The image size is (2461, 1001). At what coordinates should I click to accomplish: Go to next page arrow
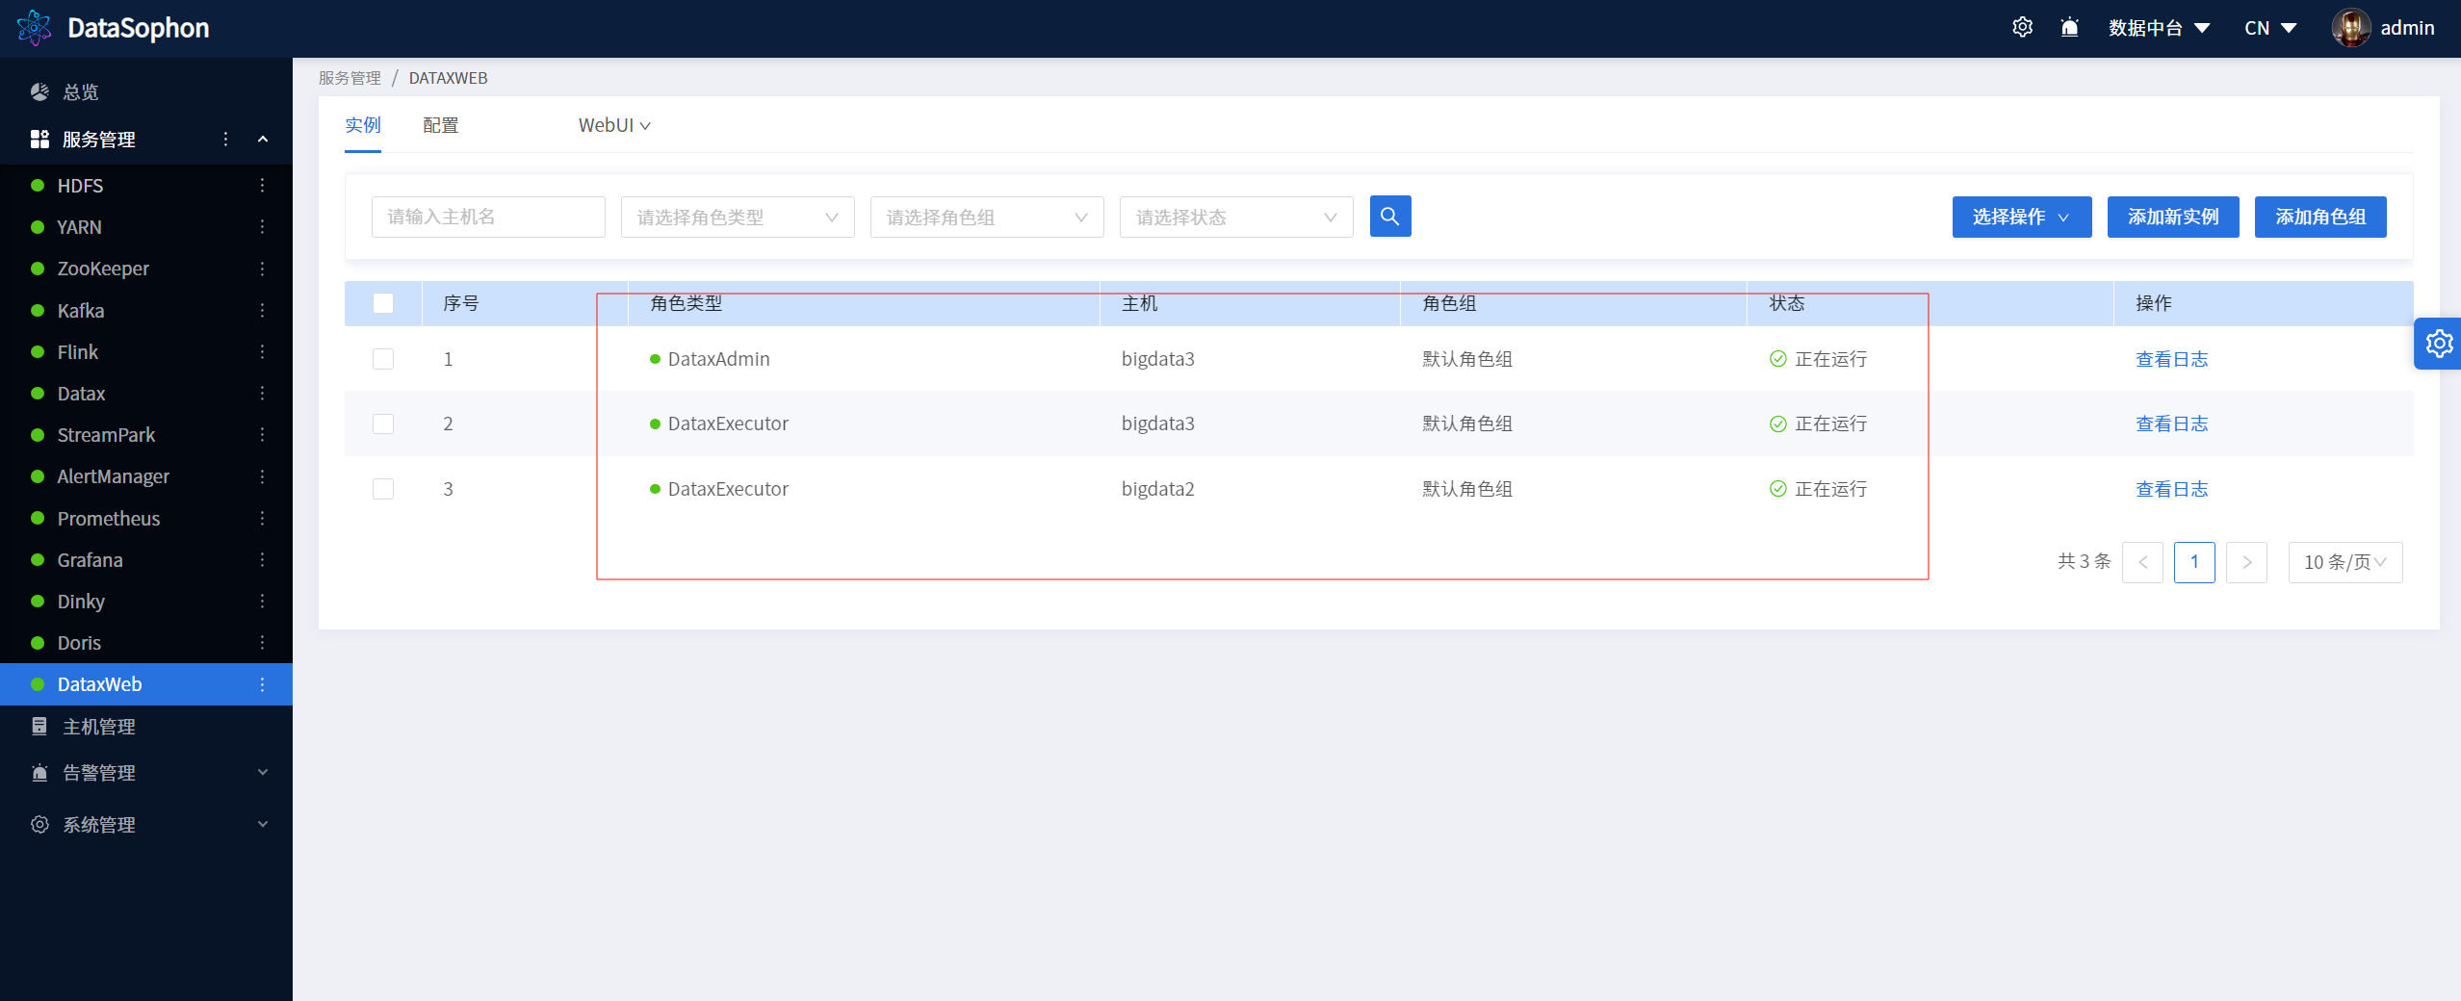coord(2246,562)
